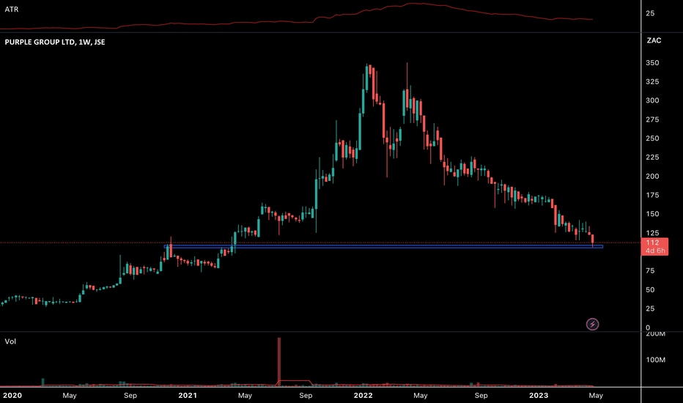The height and width of the screenshot is (403, 683).
Task: Click the lightning bolt replay icon
Action: point(592,324)
